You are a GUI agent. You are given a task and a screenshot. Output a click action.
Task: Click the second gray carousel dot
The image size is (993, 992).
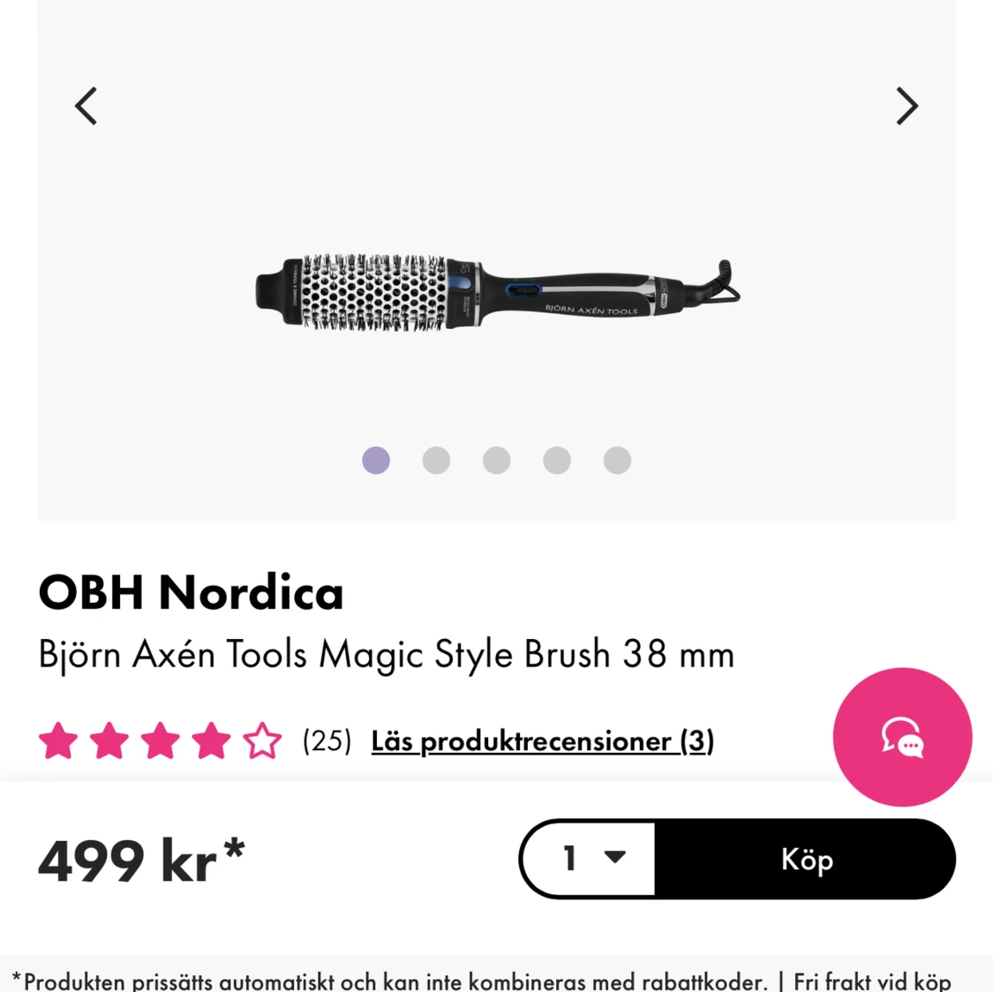point(436,460)
